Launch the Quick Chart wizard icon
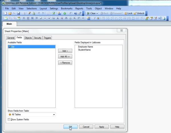This screenshot has width=171, height=133. pyautogui.click(x=59, y=13)
